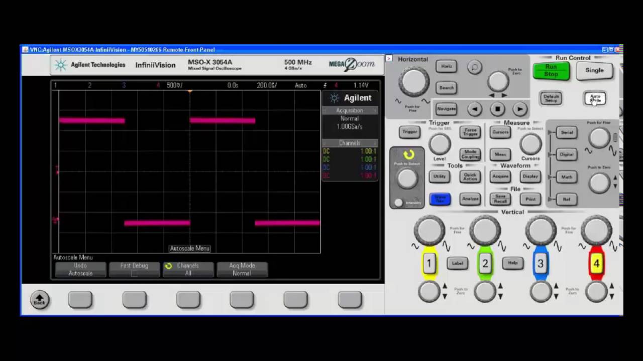Click the Print button

pyautogui.click(x=530, y=199)
